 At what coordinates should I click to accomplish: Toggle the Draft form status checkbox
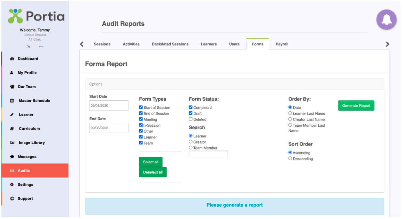point(191,113)
